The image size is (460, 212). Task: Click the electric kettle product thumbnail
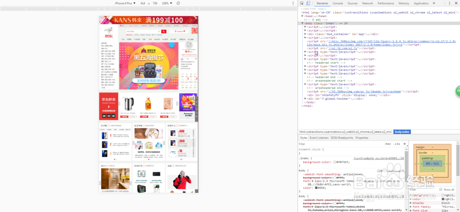tap(129, 104)
